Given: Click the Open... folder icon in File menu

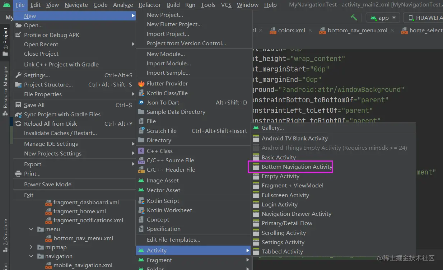Looking at the screenshot, I should click(x=18, y=25).
